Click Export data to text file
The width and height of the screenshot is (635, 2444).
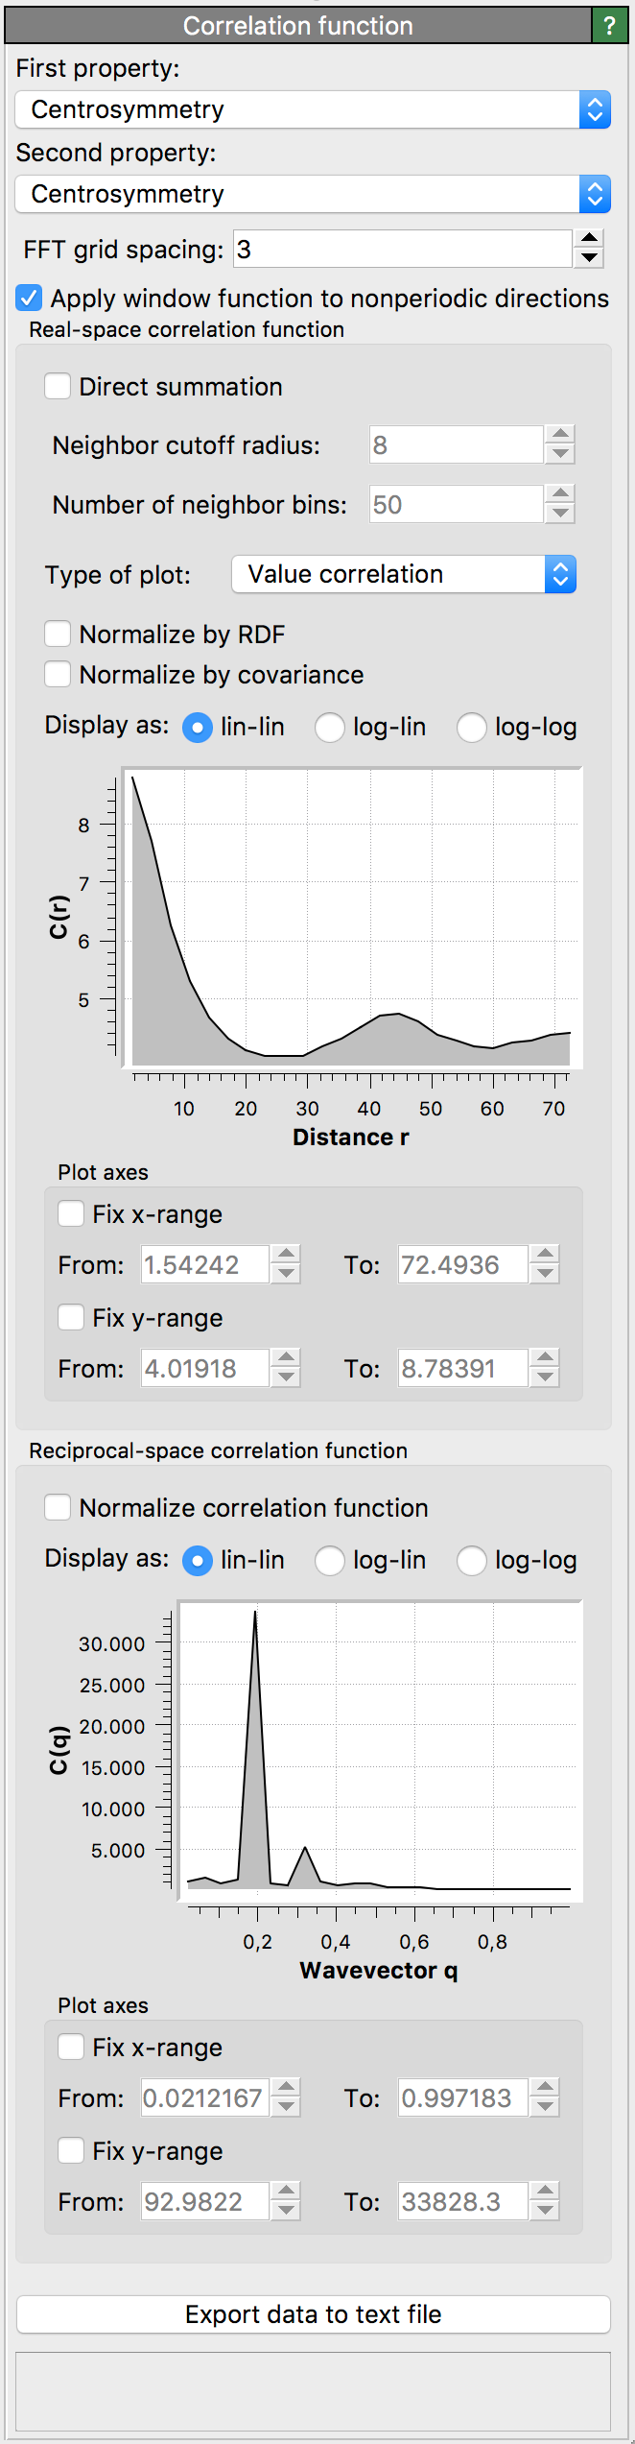pyautogui.click(x=313, y=2314)
